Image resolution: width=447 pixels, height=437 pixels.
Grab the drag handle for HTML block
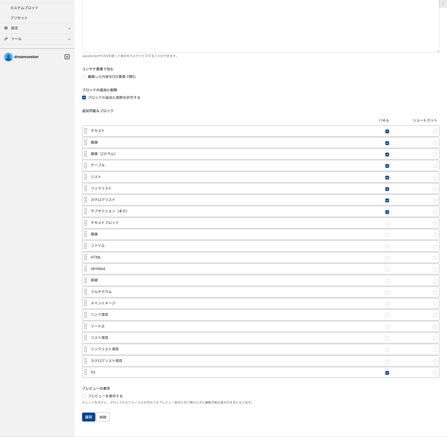pyautogui.click(x=86, y=257)
